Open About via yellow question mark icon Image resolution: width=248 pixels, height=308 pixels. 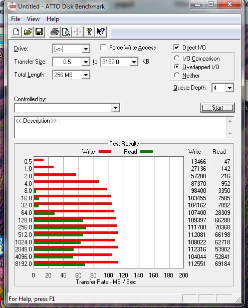coord(89,32)
